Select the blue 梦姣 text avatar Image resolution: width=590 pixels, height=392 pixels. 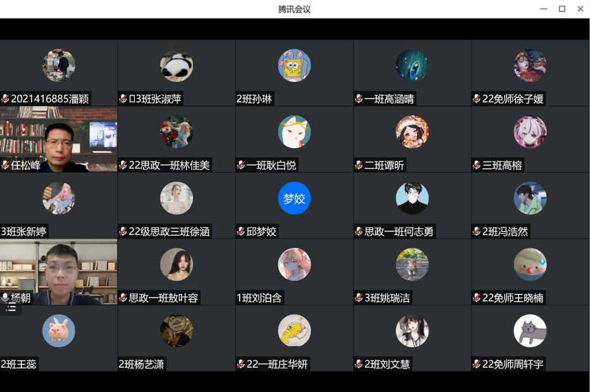coord(294,198)
